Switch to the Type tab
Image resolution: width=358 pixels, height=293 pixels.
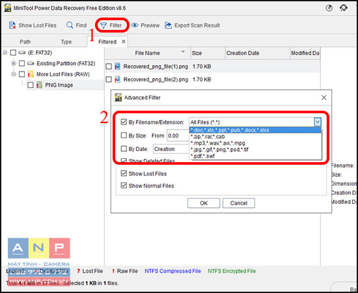pos(66,42)
